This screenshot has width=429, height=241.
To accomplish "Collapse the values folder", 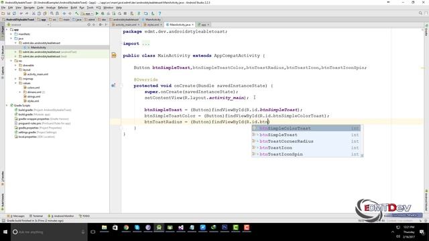I will click(15, 83).
